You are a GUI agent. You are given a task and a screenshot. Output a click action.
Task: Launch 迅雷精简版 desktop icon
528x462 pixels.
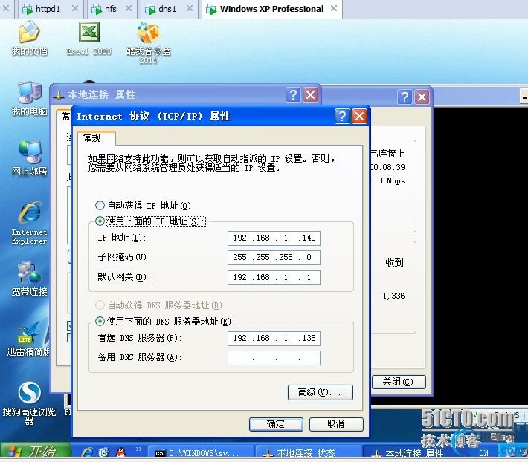point(28,338)
